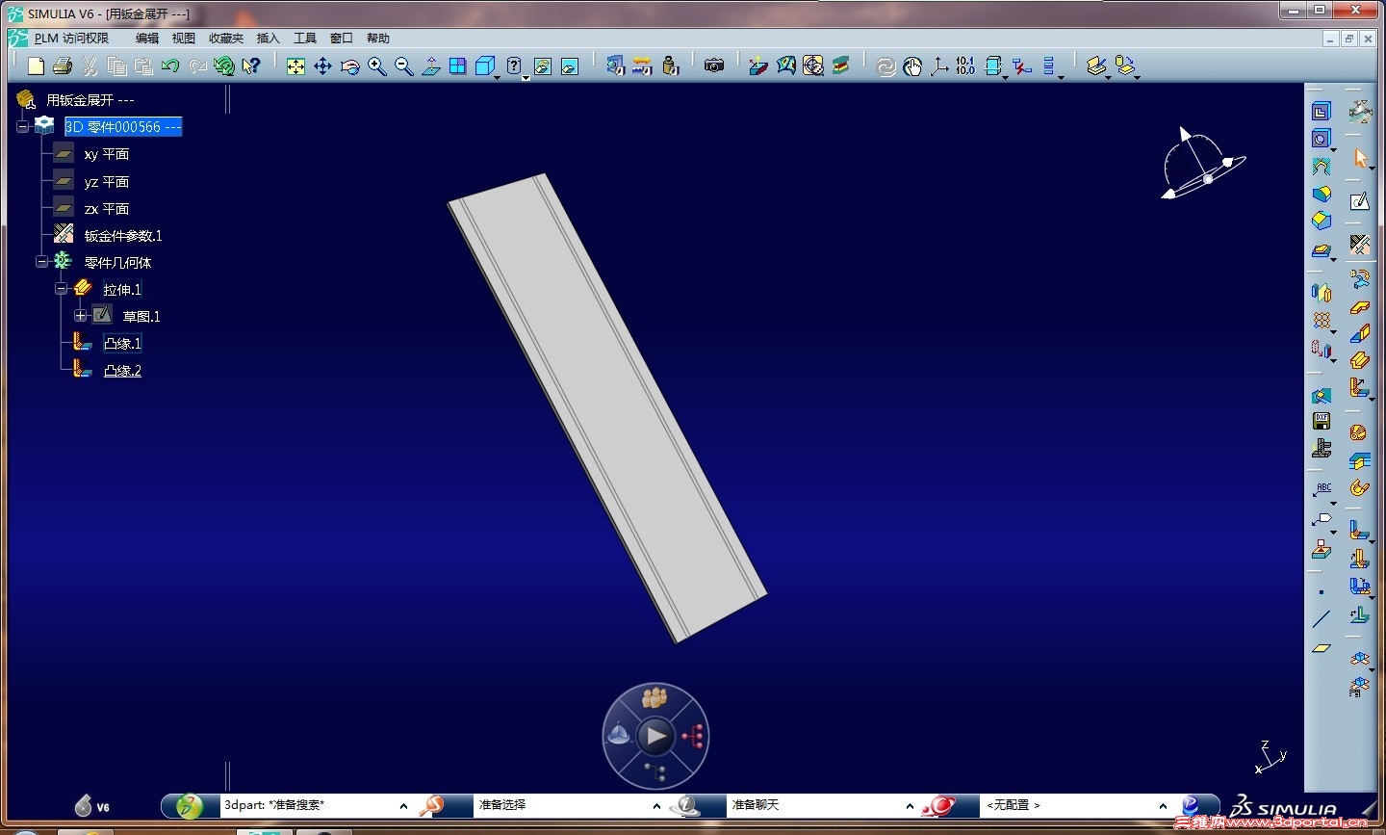Click the Print icon in toolbar
Viewport: 1386px width, 835px height.
pyautogui.click(x=63, y=65)
